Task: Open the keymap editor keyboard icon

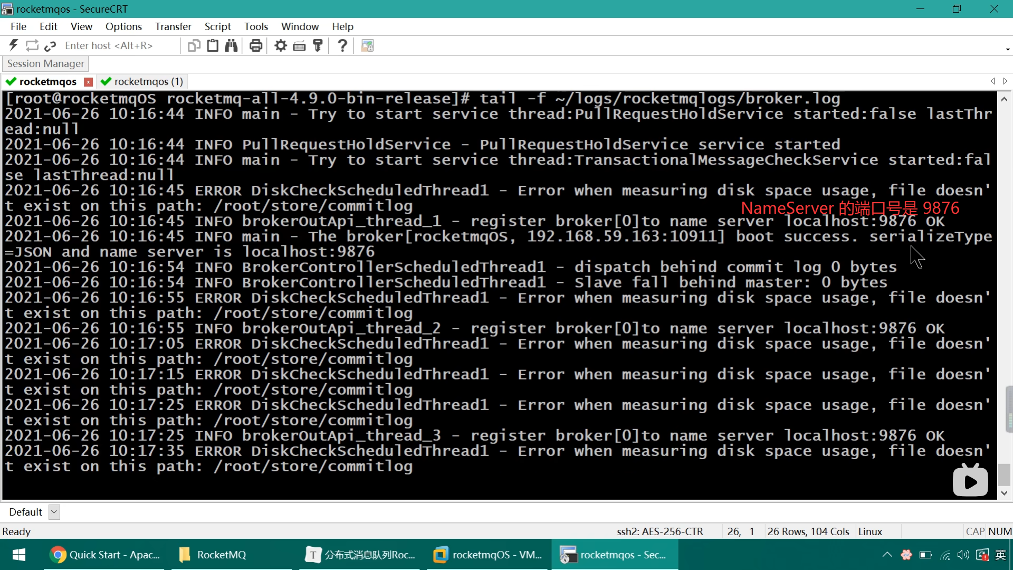Action: point(299,45)
